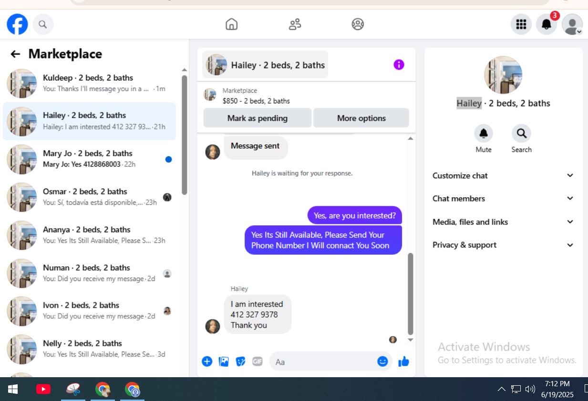This screenshot has width=588, height=401.
Task: Open the Friends icon in top bar
Action: pos(295,24)
